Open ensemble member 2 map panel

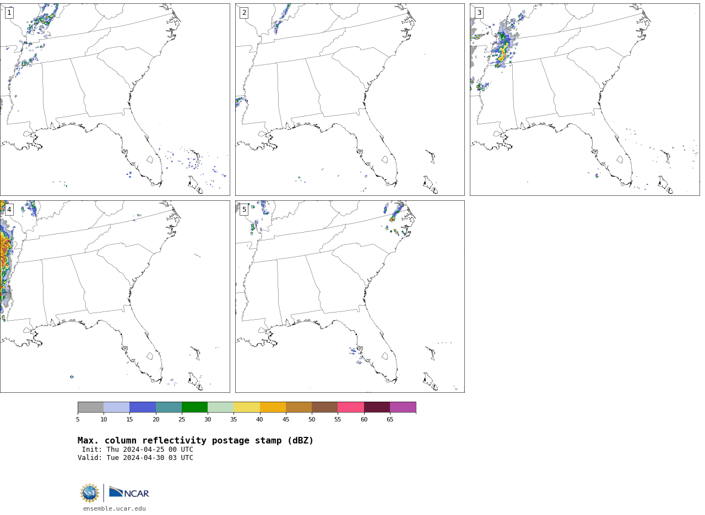pos(350,100)
